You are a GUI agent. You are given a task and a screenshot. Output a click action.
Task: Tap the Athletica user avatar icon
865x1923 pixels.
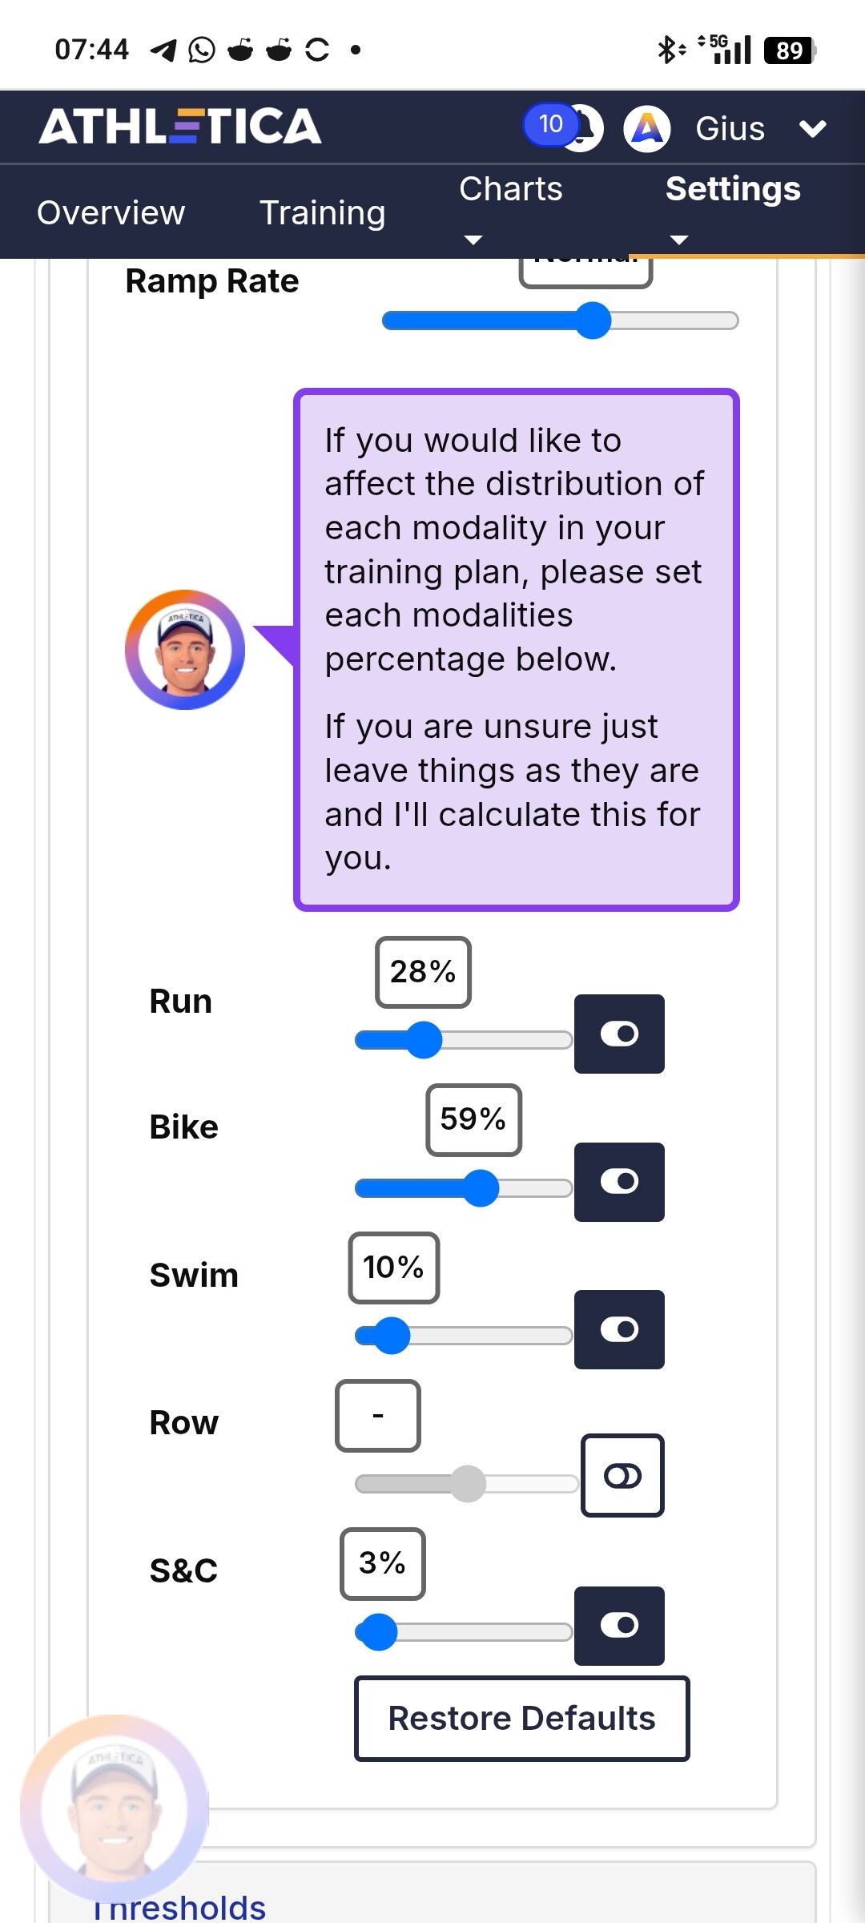pos(647,128)
